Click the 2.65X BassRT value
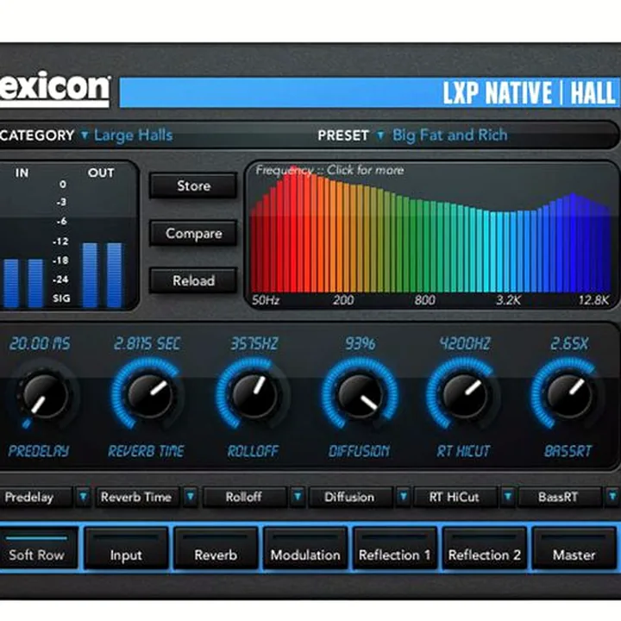The image size is (621, 621). pos(569,343)
